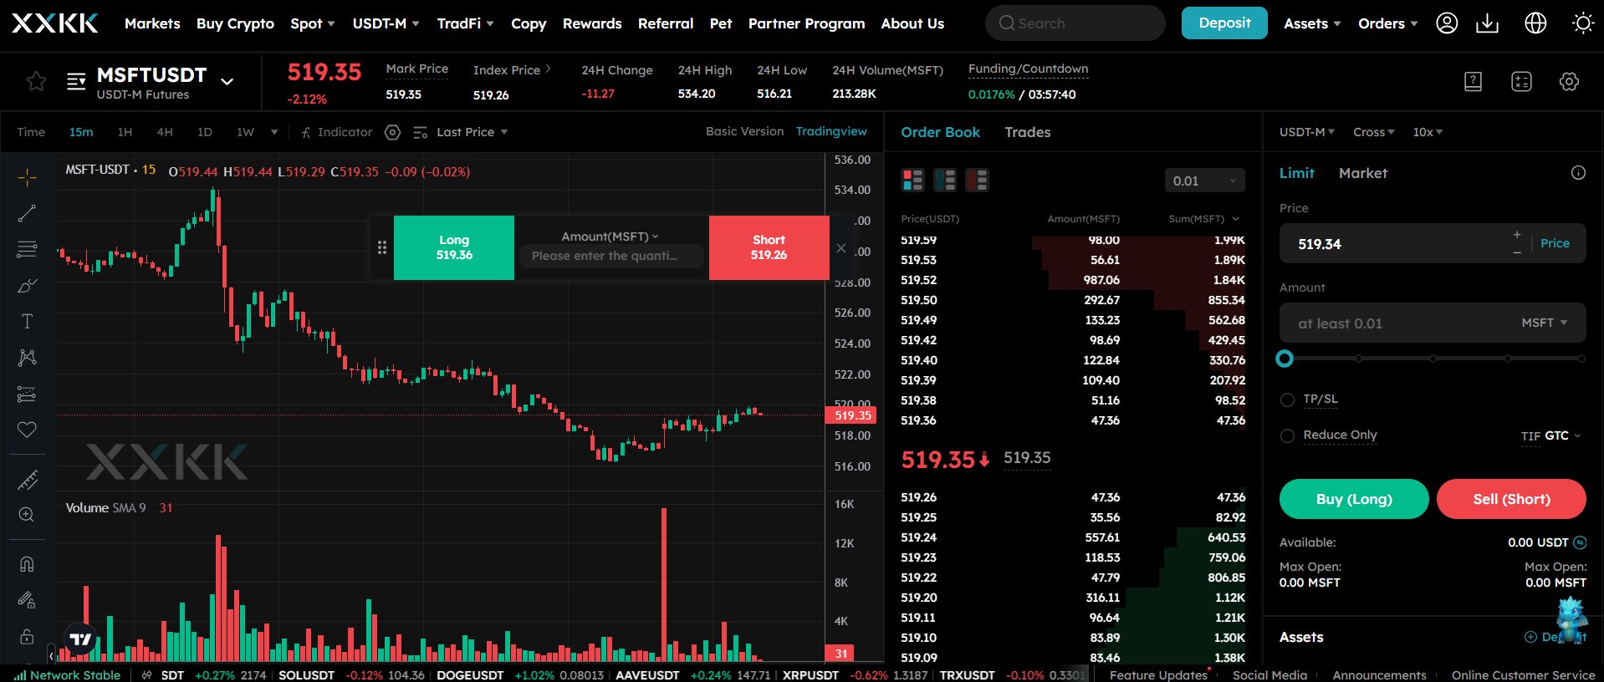The height and width of the screenshot is (682, 1604).
Task: Open the 10x leverage dropdown
Action: [1428, 132]
